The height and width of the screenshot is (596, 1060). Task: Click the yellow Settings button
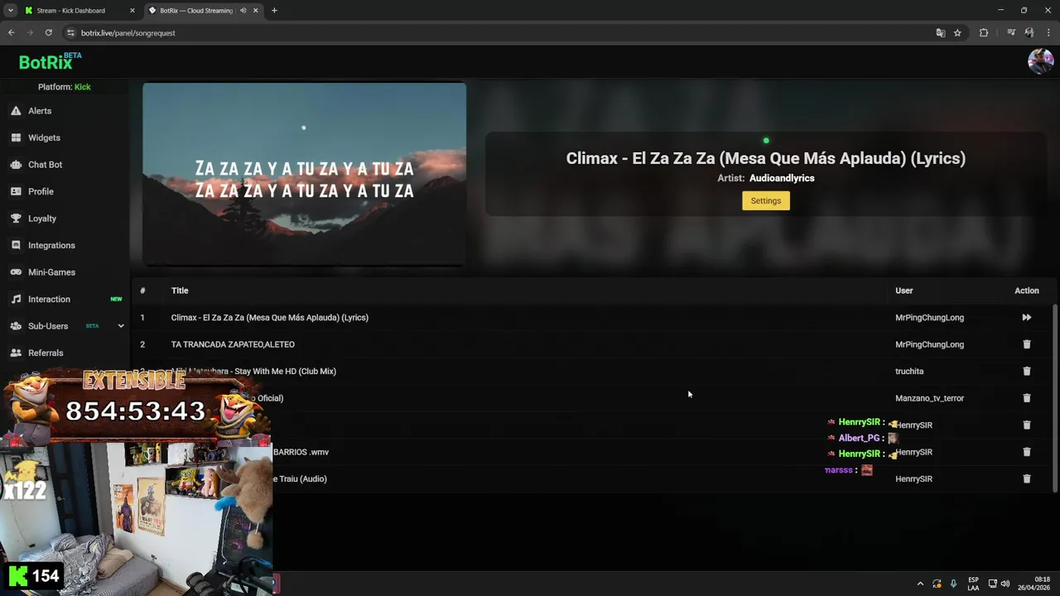click(x=766, y=200)
